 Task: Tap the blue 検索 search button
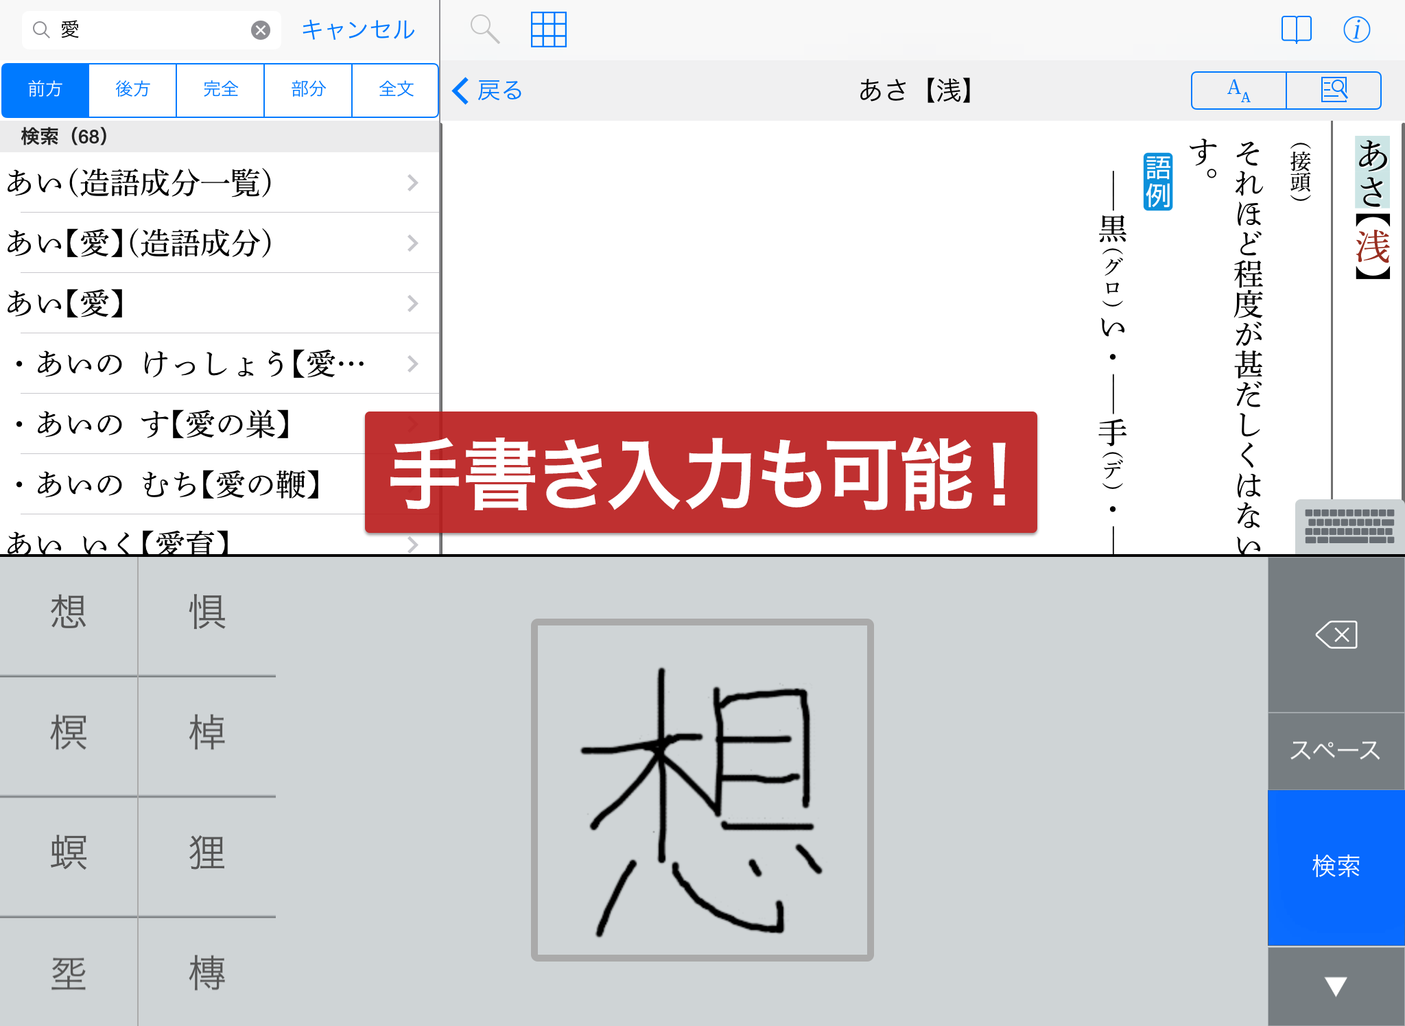click(x=1335, y=866)
